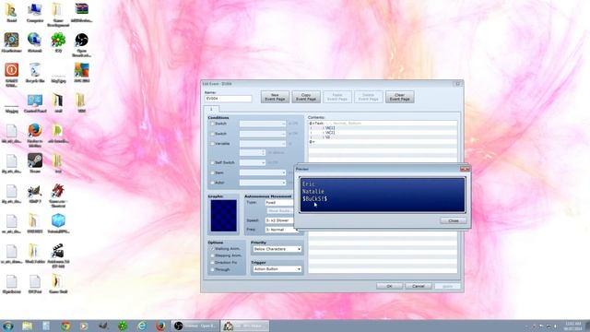590x332 pixels.
Task: Open the Windows Start menu
Action: tap(8, 326)
